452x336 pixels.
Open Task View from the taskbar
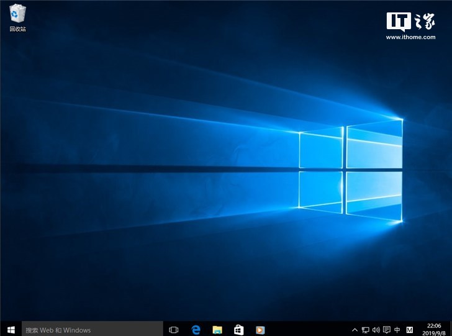click(x=174, y=330)
